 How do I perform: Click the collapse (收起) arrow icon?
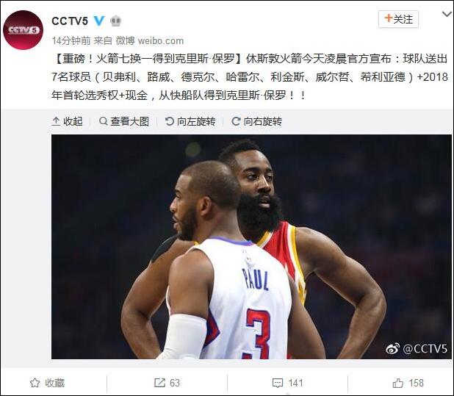56,121
